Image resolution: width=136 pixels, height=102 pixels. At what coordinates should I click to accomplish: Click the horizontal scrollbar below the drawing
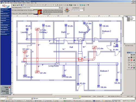(67, 94)
